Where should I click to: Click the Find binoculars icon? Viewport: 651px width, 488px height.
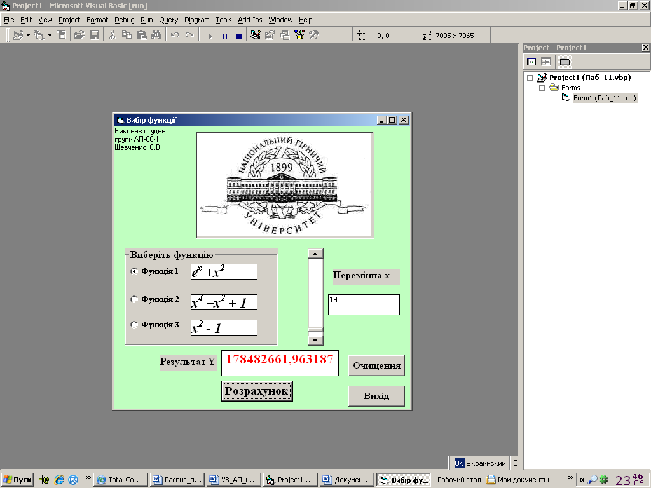pos(156,36)
